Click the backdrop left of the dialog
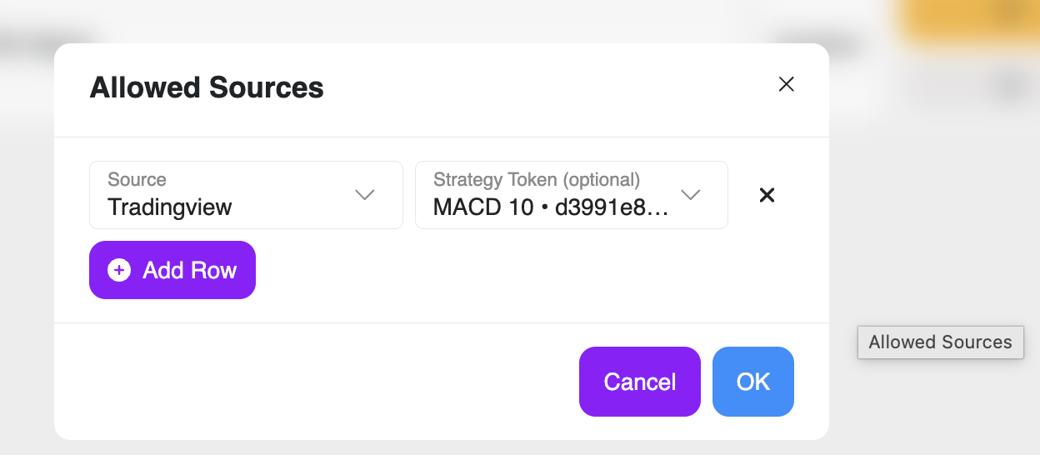 pos(27,250)
